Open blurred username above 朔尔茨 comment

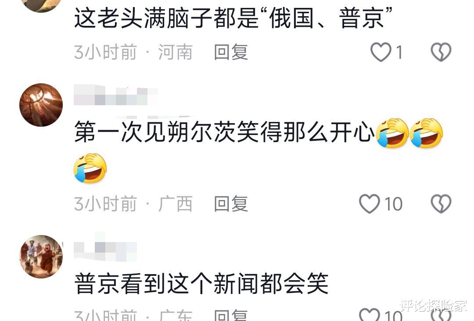pos(116,96)
